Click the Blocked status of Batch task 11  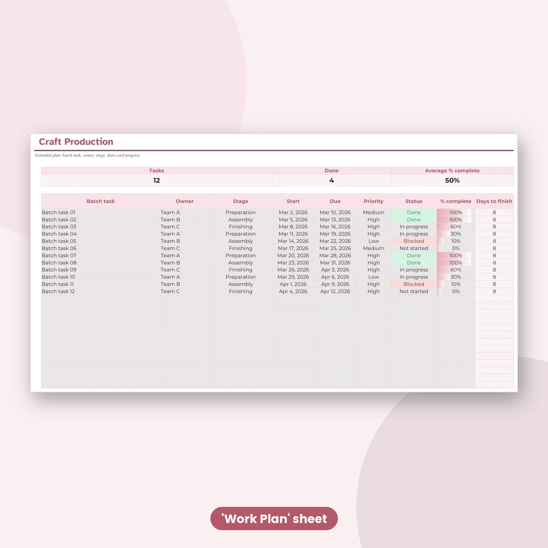pos(414,284)
